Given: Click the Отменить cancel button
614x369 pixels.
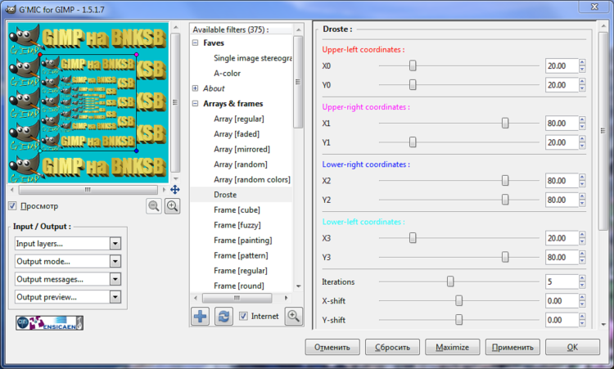Looking at the screenshot, I should point(332,347).
